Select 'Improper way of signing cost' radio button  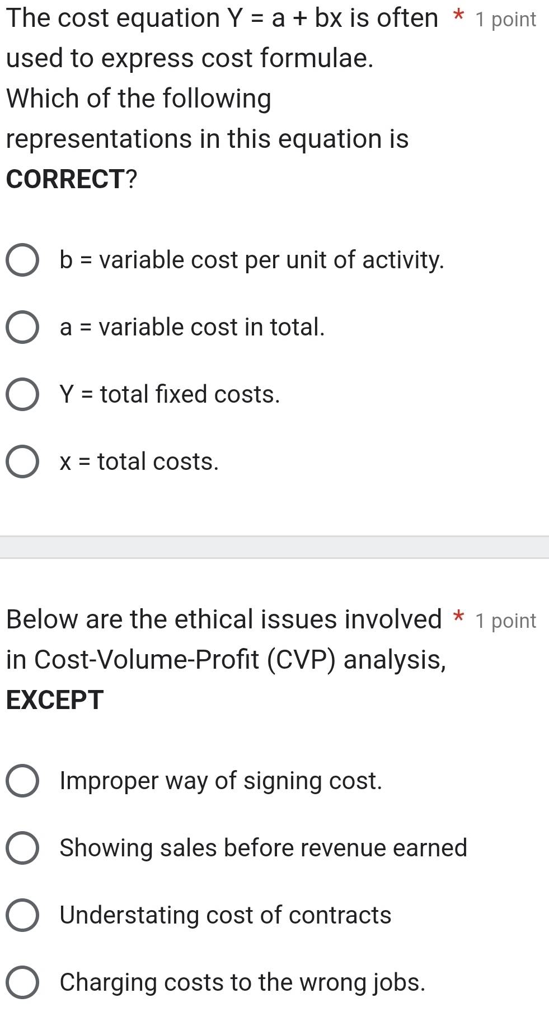(x=22, y=781)
